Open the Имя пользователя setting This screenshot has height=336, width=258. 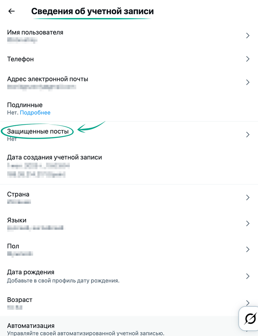pos(35,32)
